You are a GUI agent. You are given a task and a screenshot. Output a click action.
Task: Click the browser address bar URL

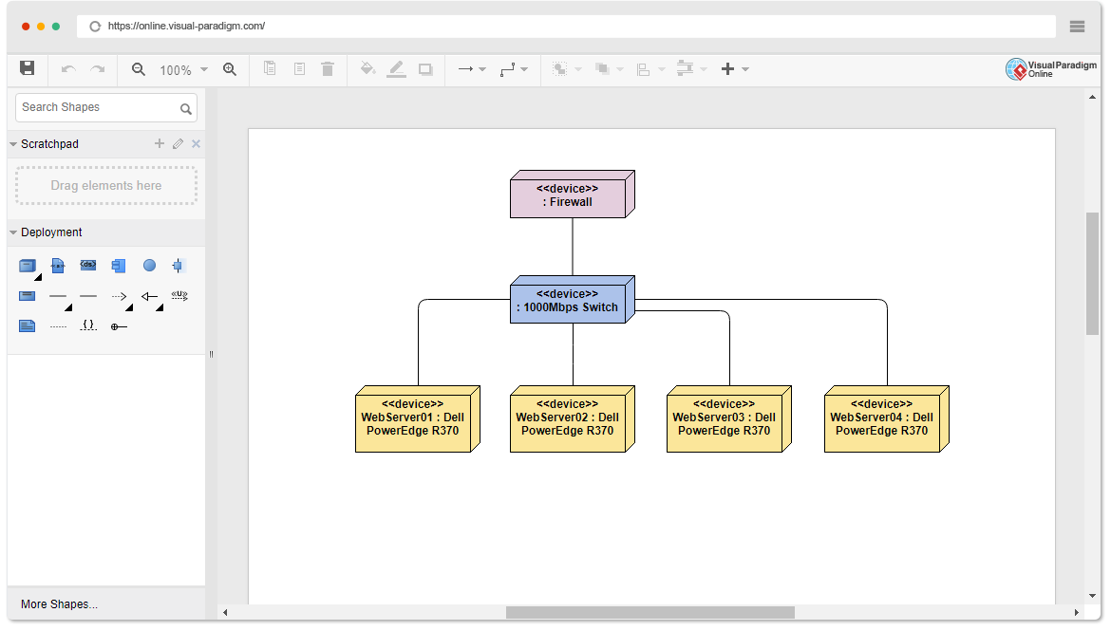[x=186, y=27]
